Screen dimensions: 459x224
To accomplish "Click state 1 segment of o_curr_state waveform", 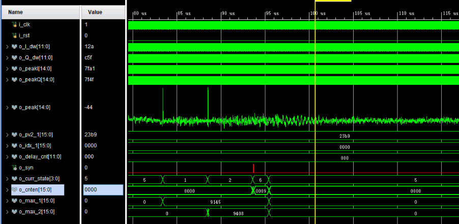I will [x=185, y=180].
